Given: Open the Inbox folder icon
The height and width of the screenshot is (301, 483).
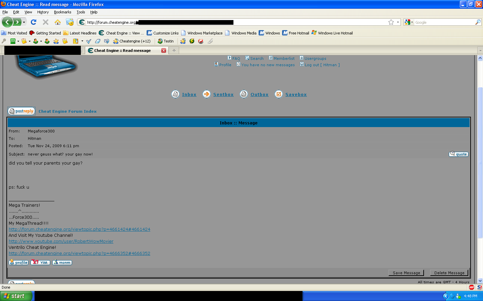Looking at the screenshot, I should click(175, 94).
